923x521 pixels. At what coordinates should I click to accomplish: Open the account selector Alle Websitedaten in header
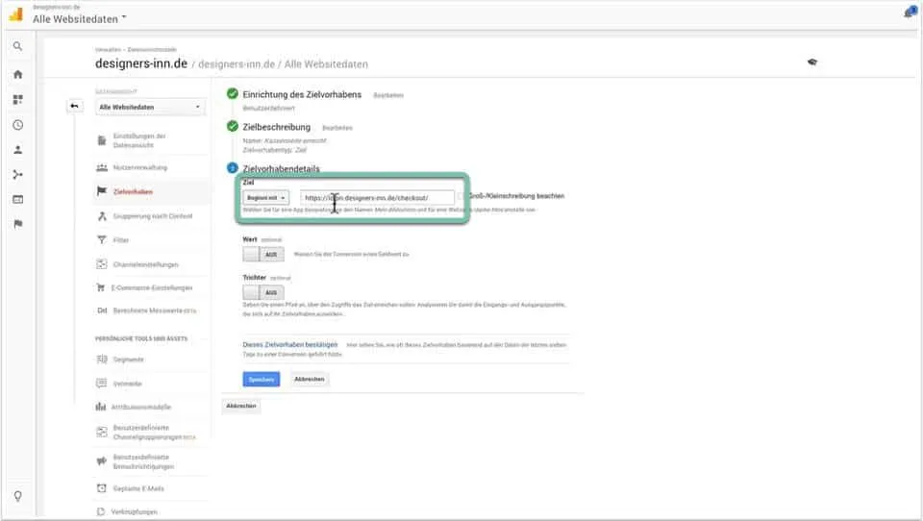tap(80, 18)
